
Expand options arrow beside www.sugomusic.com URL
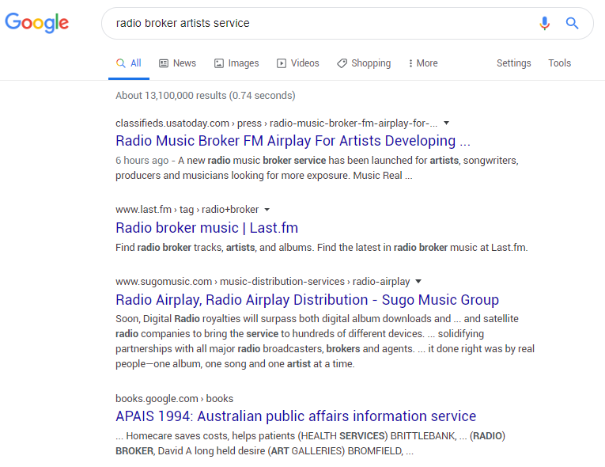pyautogui.click(x=418, y=282)
